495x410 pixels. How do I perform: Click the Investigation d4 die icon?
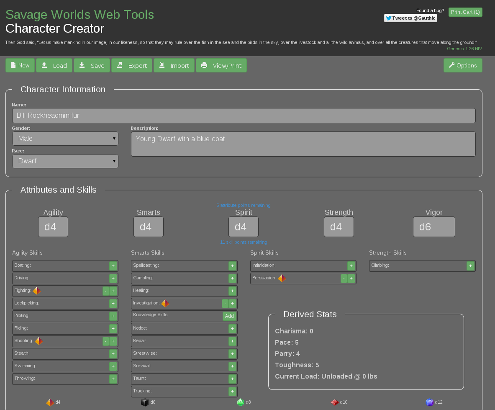[x=165, y=303]
